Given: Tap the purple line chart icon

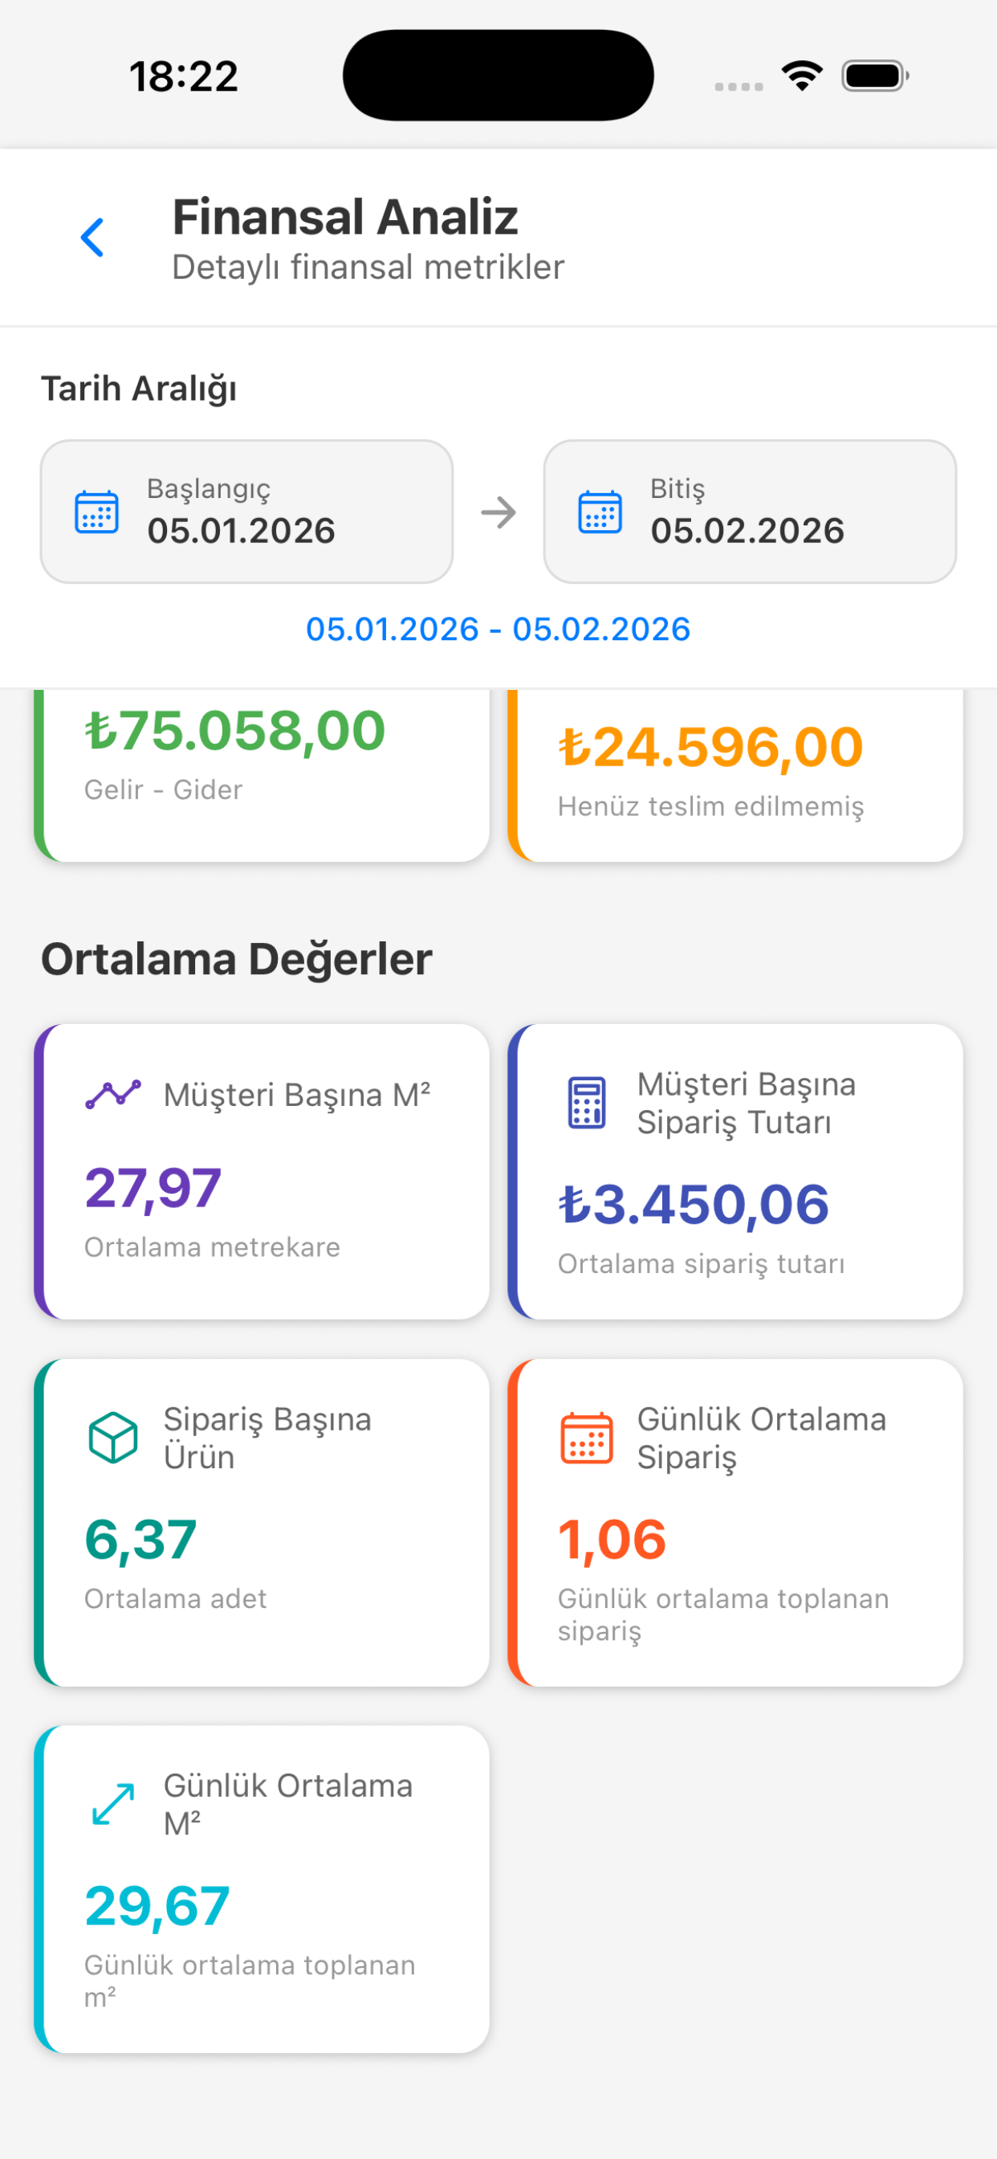Looking at the screenshot, I should click(x=113, y=1095).
